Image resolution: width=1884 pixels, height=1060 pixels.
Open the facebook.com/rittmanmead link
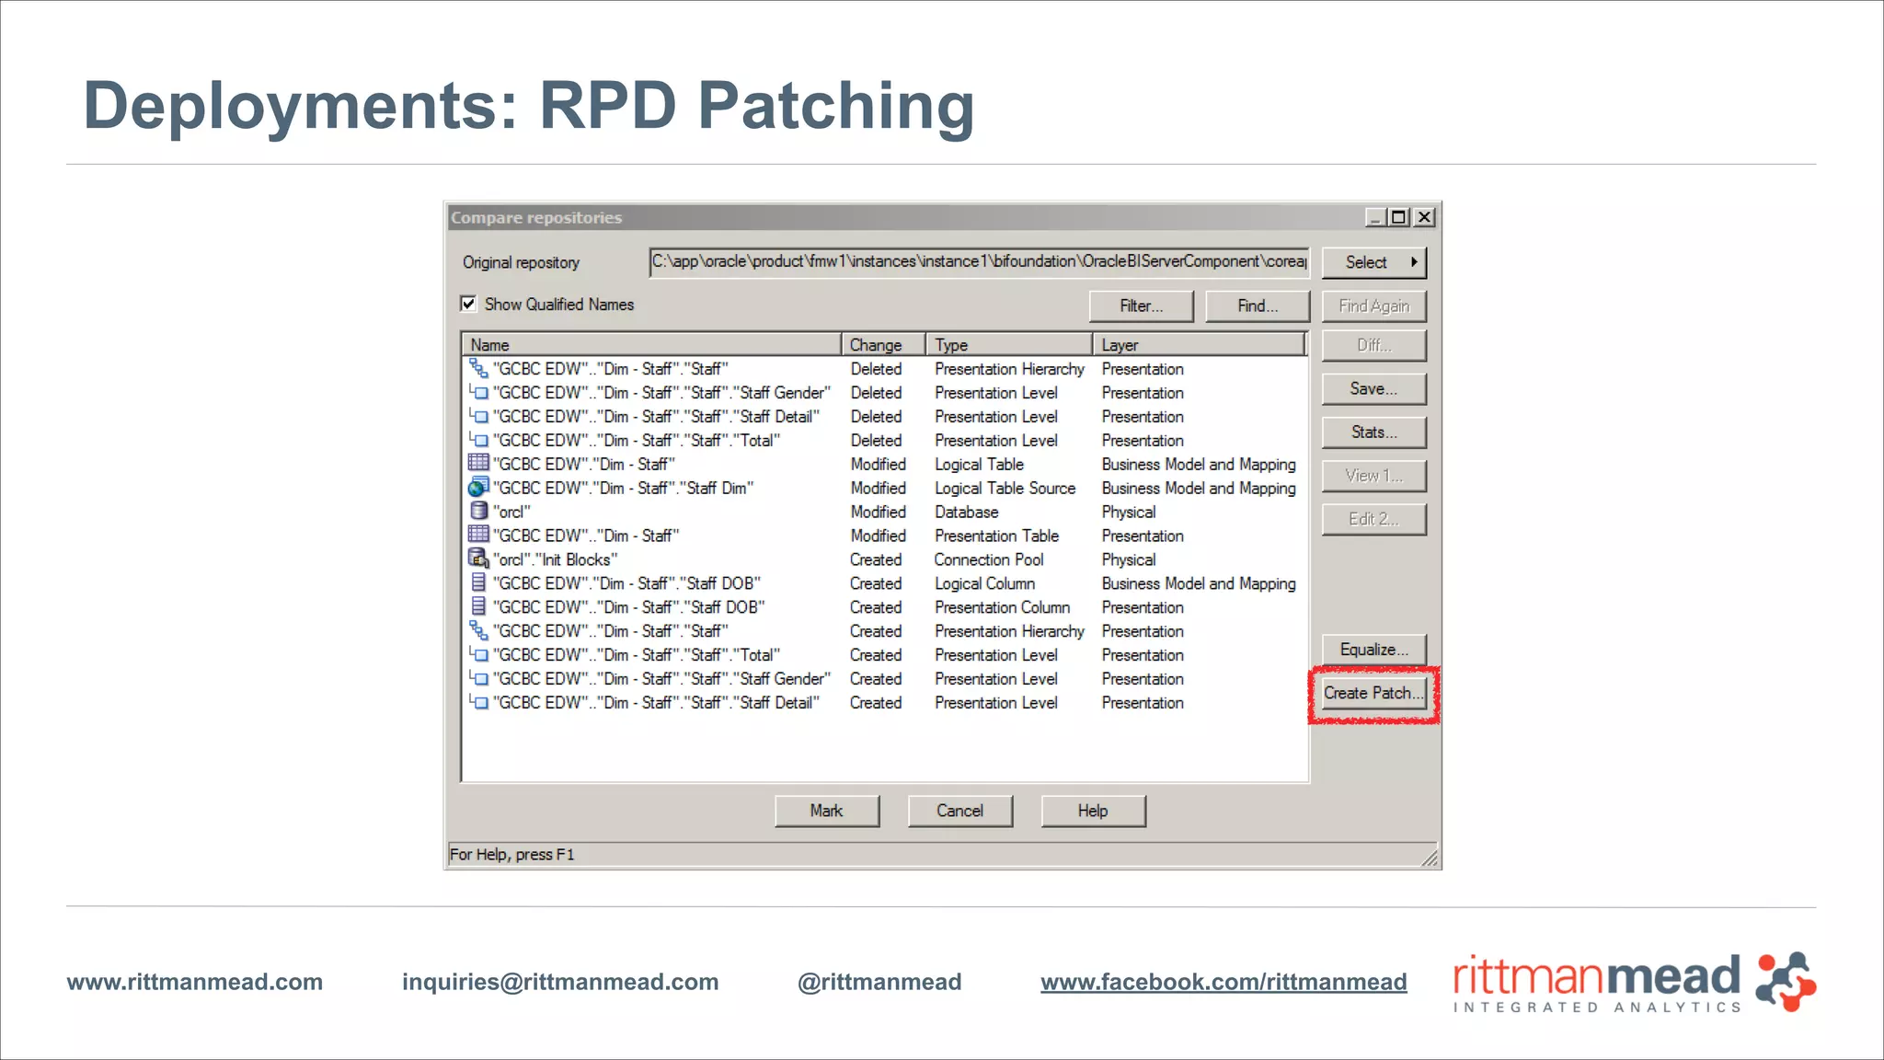[1223, 982]
